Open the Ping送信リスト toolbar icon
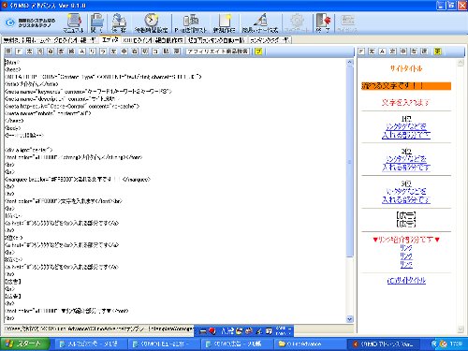The height and width of the screenshot is (351, 468). pyautogui.click(x=191, y=22)
